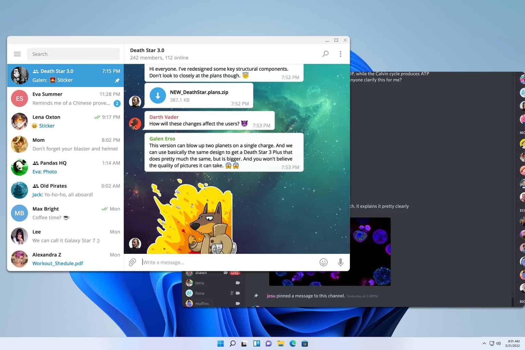This screenshot has height=350, width=525.
Task: Click the sender avatar beside the dog sticker
Action: pos(135,244)
